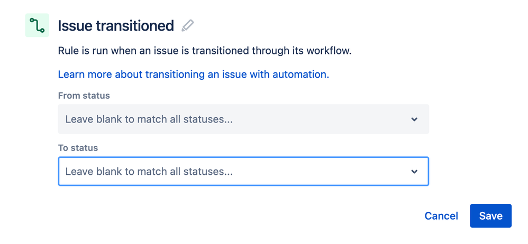Open the From status dropdown
Image resolution: width=528 pixels, height=244 pixels.
(x=243, y=119)
